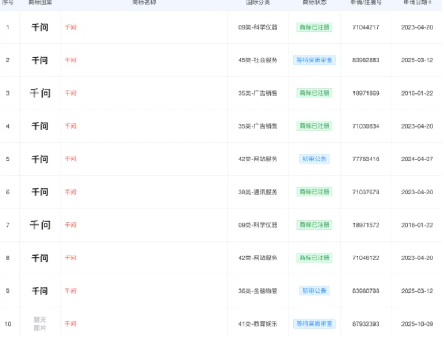Open the 千问 trademark image in row 1
This screenshot has width=444, height=338.
tap(40, 27)
